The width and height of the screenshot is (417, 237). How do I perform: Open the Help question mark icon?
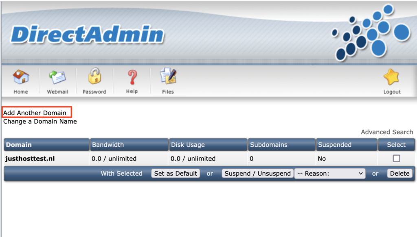pyautogui.click(x=132, y=77)
